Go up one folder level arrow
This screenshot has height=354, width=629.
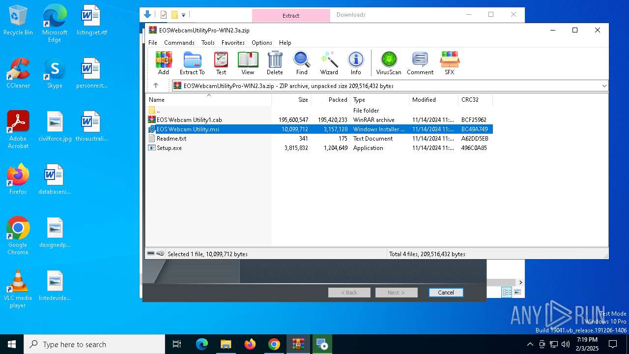click(156, 86)
